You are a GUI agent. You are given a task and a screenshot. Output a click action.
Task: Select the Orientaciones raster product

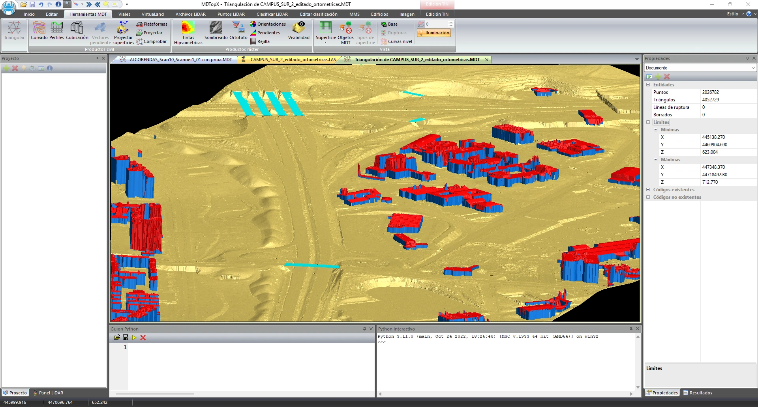click(x=268, y=24)
